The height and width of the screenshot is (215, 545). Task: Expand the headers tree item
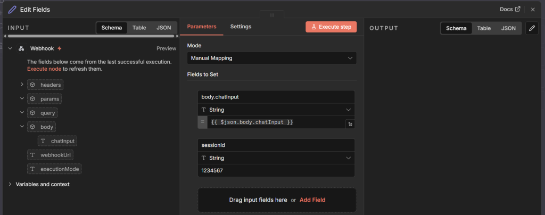[22, 84]
